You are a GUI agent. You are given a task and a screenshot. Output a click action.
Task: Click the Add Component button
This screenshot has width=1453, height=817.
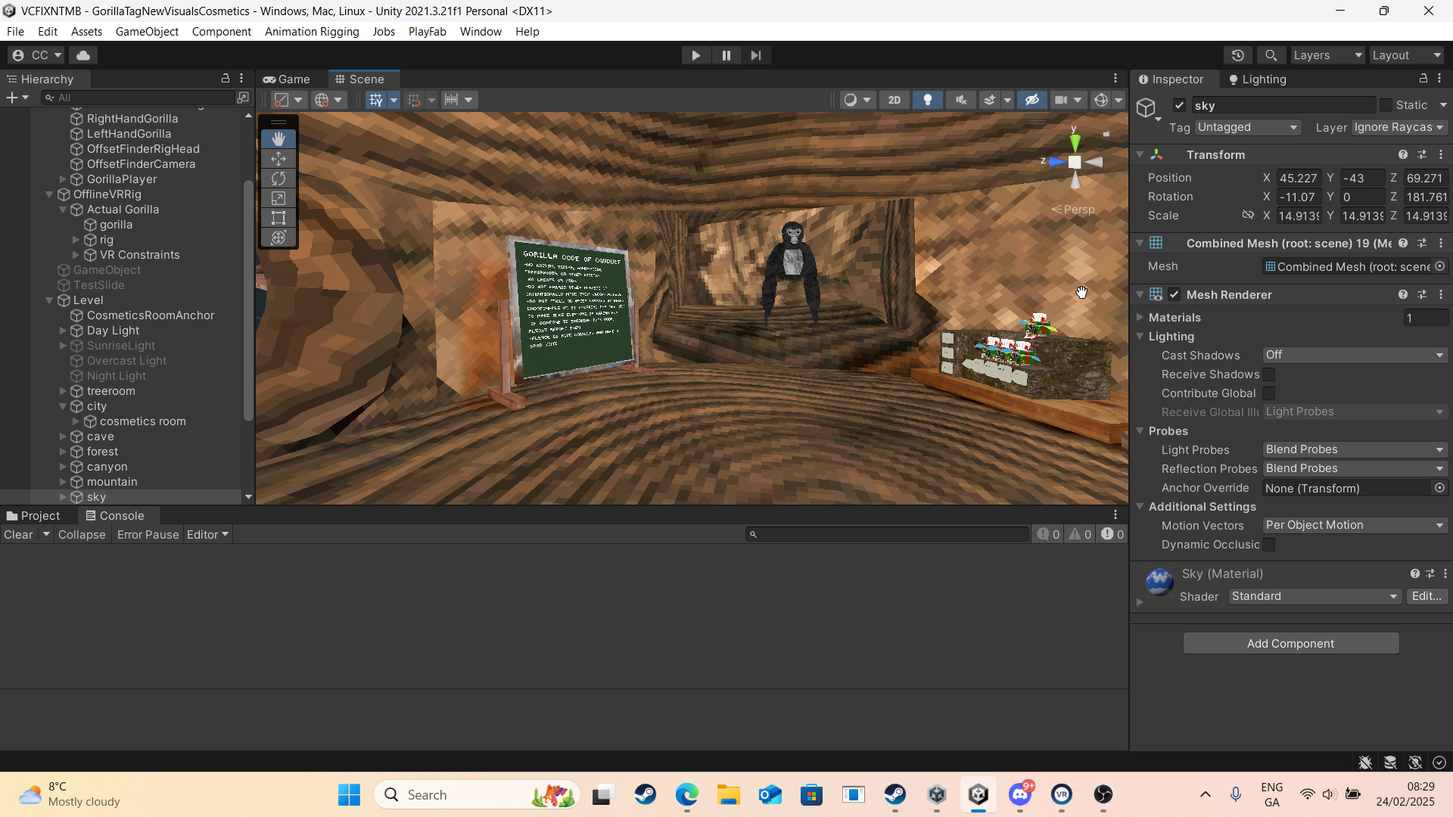(x=1290, y=644)
